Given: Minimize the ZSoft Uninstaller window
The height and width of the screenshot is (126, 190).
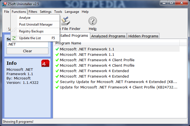Looking at the screenshot, I should coord(164,3).
